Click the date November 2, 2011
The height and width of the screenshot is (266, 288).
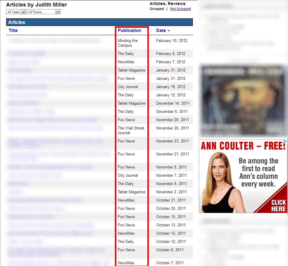(x=172, y=192)
